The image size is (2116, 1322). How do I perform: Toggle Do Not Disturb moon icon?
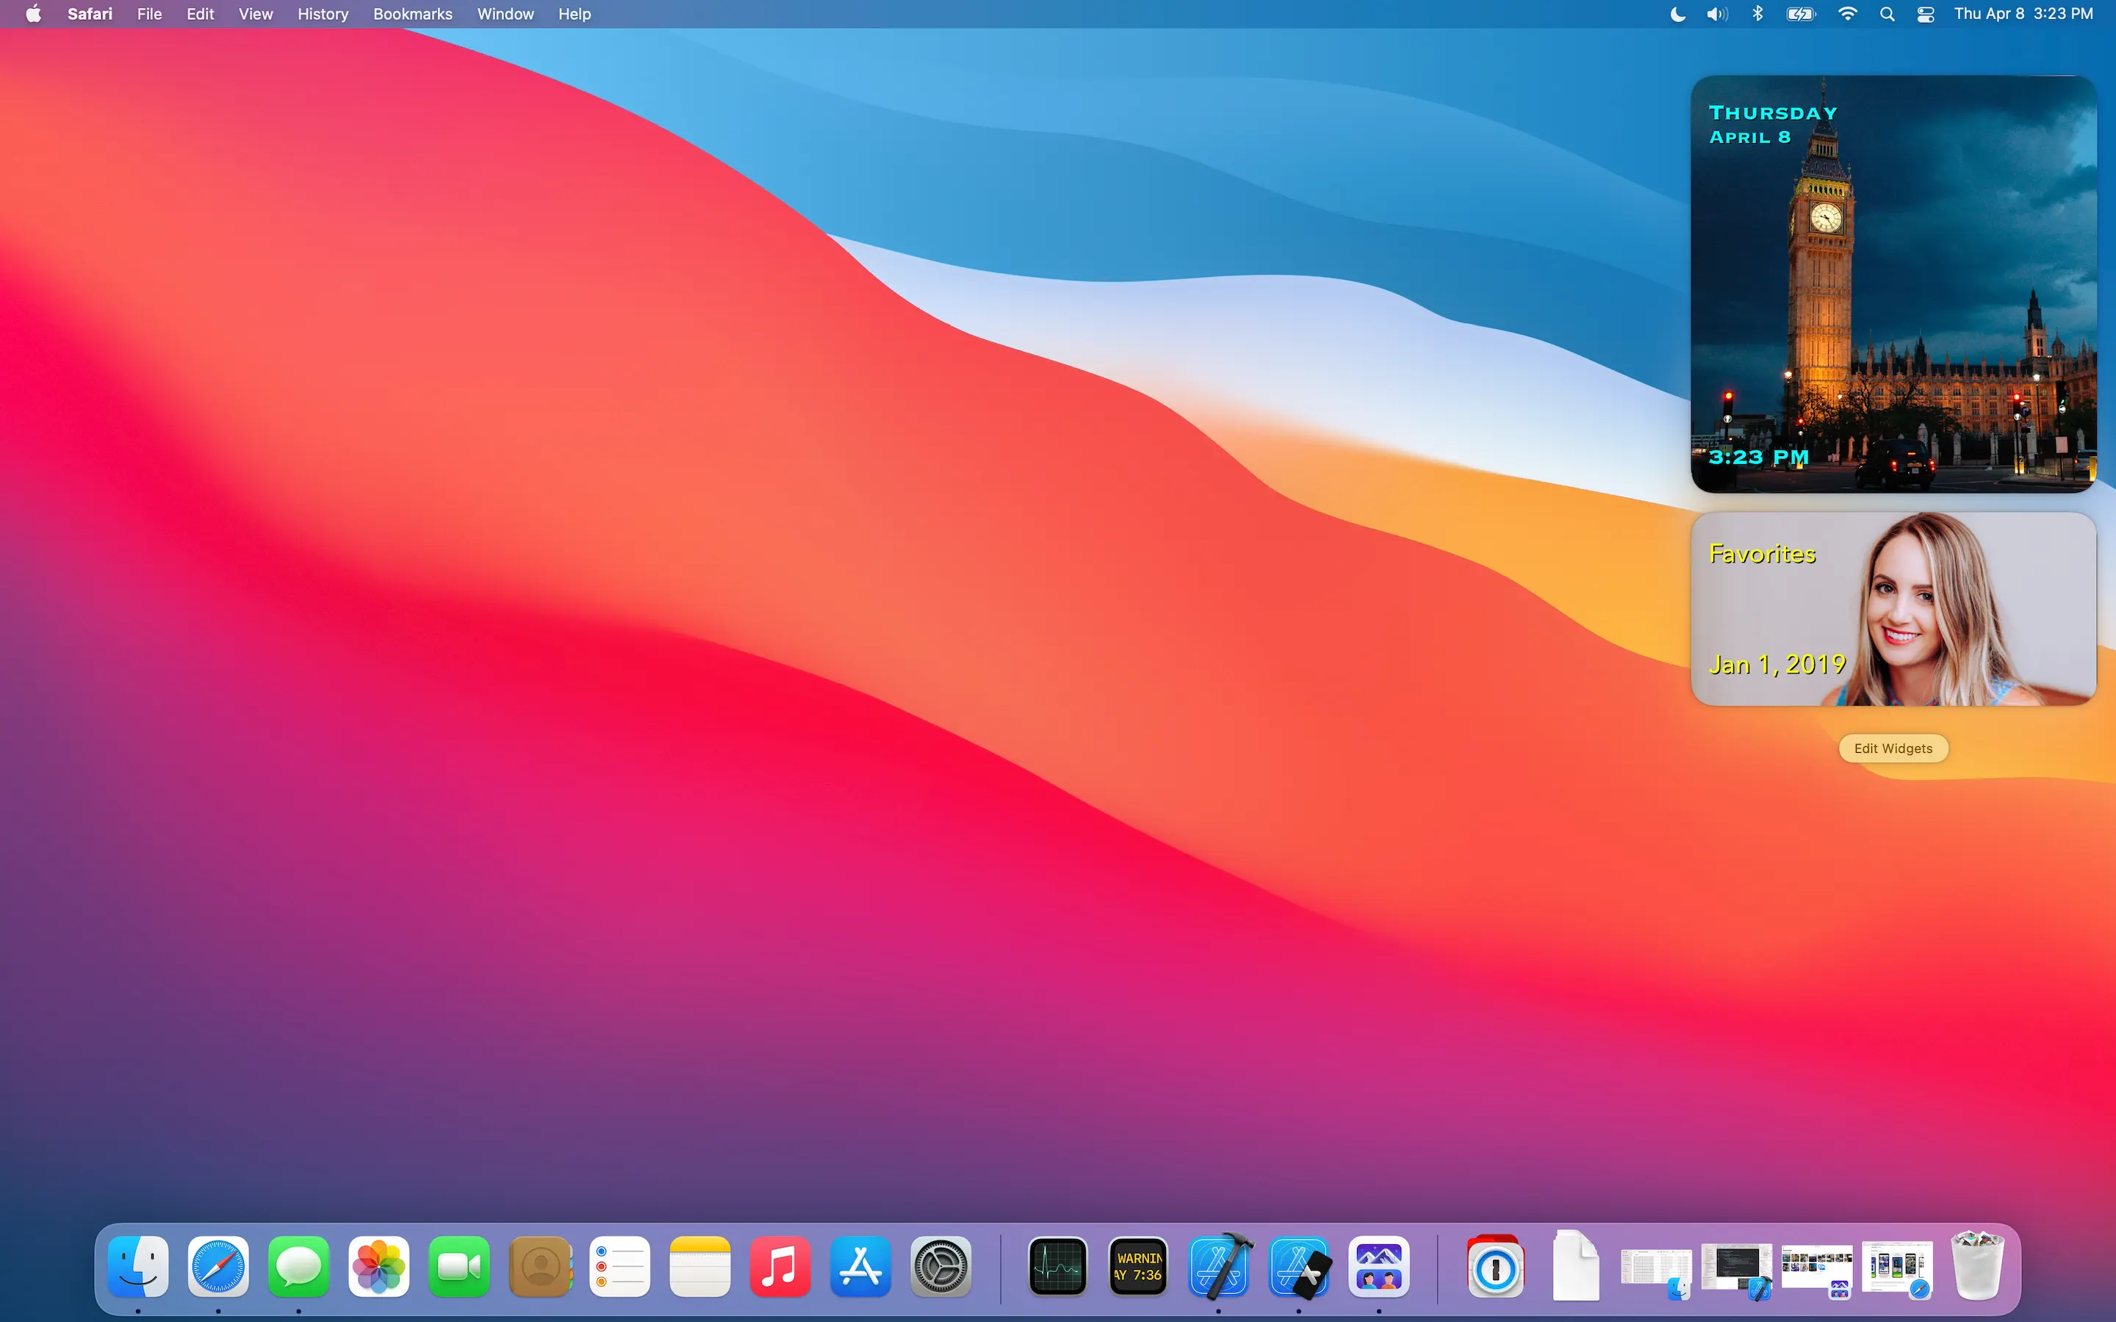click(1677, 14)
